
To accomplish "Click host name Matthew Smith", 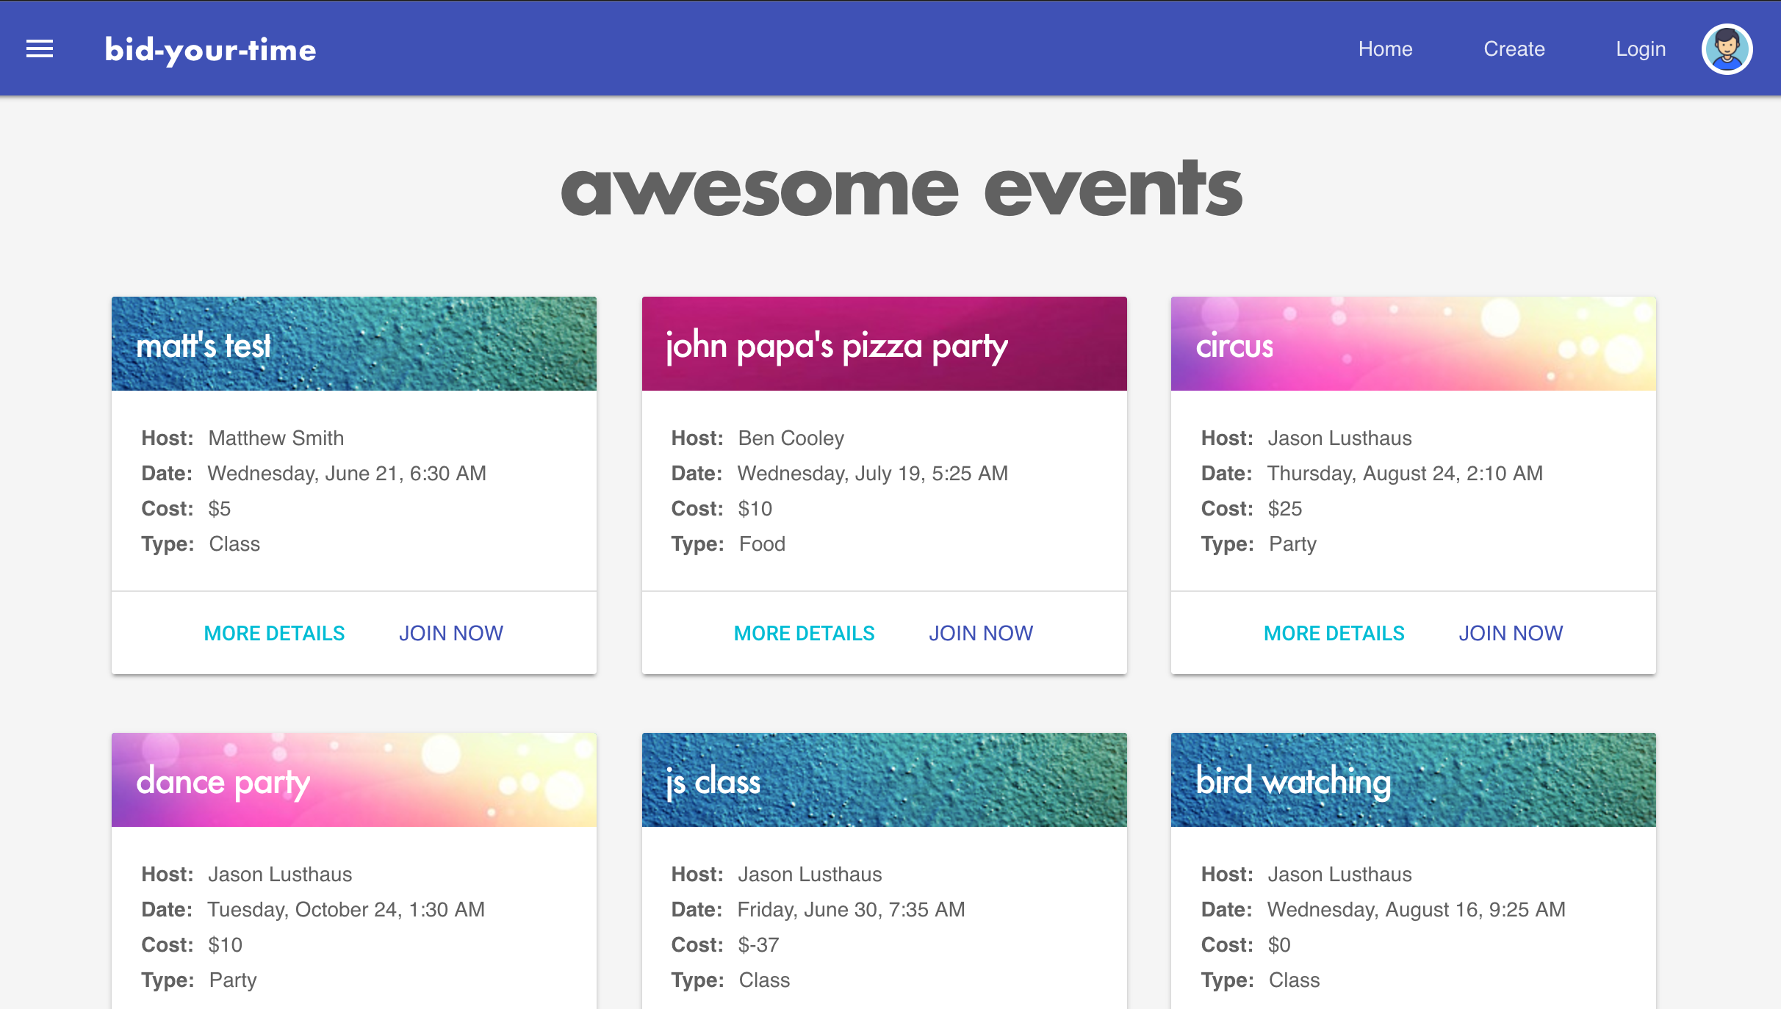I will pyautogui.click(x=276, y=438).
